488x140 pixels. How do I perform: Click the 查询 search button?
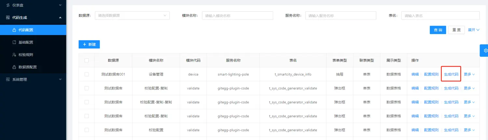click(x=438, y=30)
